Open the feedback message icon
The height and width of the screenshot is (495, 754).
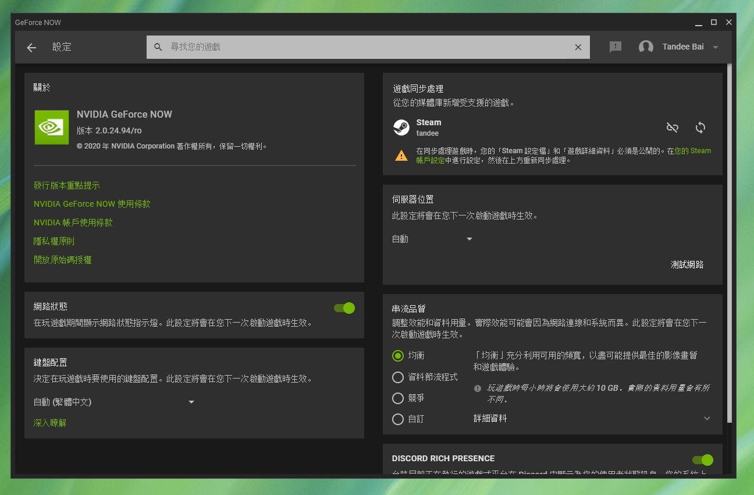(x=615, y=47)
